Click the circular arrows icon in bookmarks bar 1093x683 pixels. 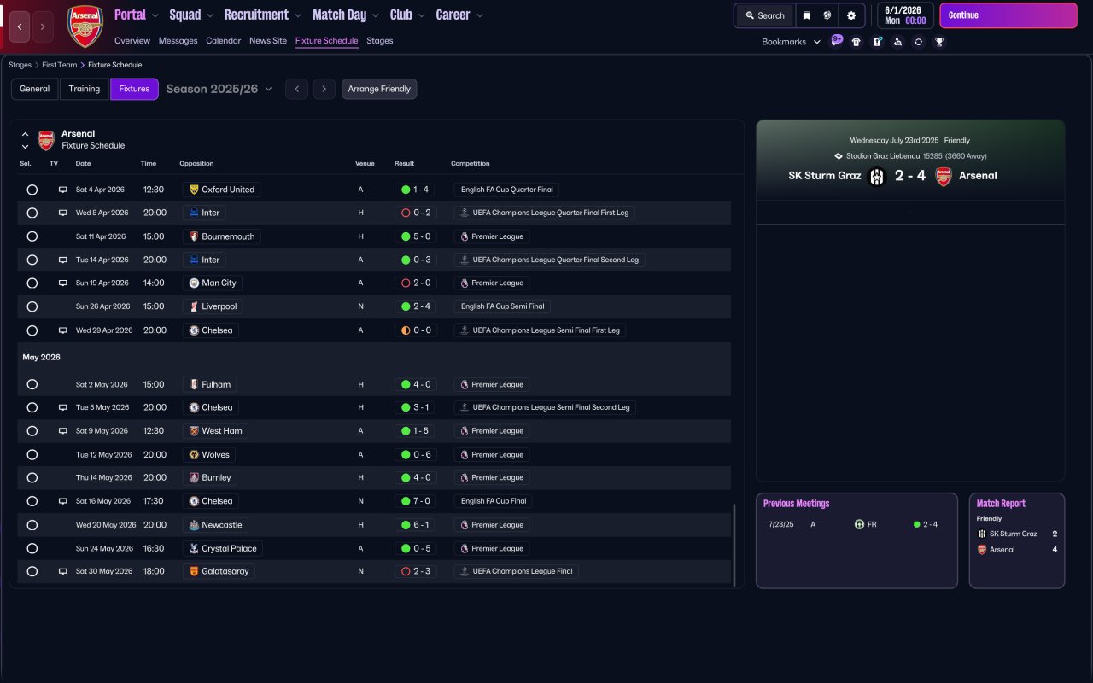pyautogui.click(x=918, y=42)
